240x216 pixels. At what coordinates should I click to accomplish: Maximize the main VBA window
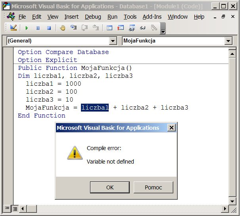coord(224,6)
